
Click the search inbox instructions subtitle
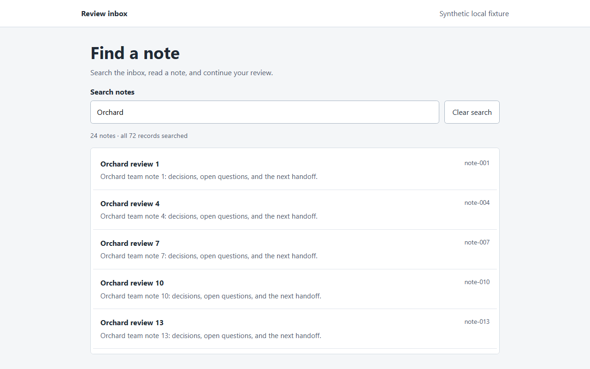[x=182, y=72]
